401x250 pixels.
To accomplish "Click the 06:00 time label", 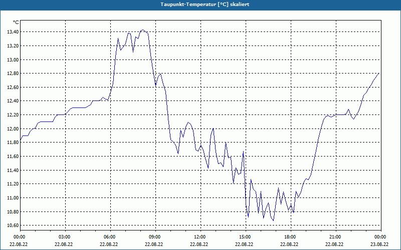I will click(x=110, y=237).
